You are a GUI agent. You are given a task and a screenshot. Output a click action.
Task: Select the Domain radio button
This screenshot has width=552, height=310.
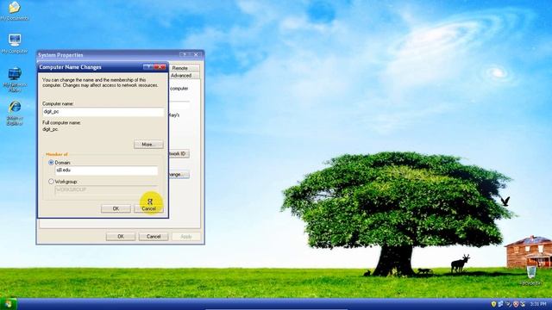pyautogui.click(x=51, y=163)
